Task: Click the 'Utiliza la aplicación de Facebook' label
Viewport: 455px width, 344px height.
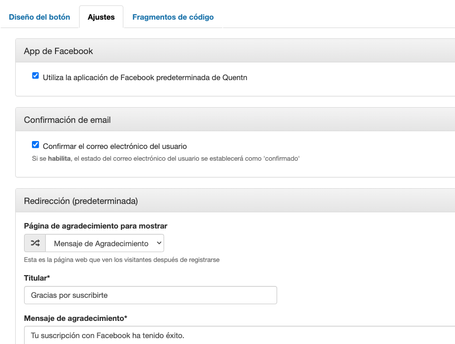Action: (145, 77)
